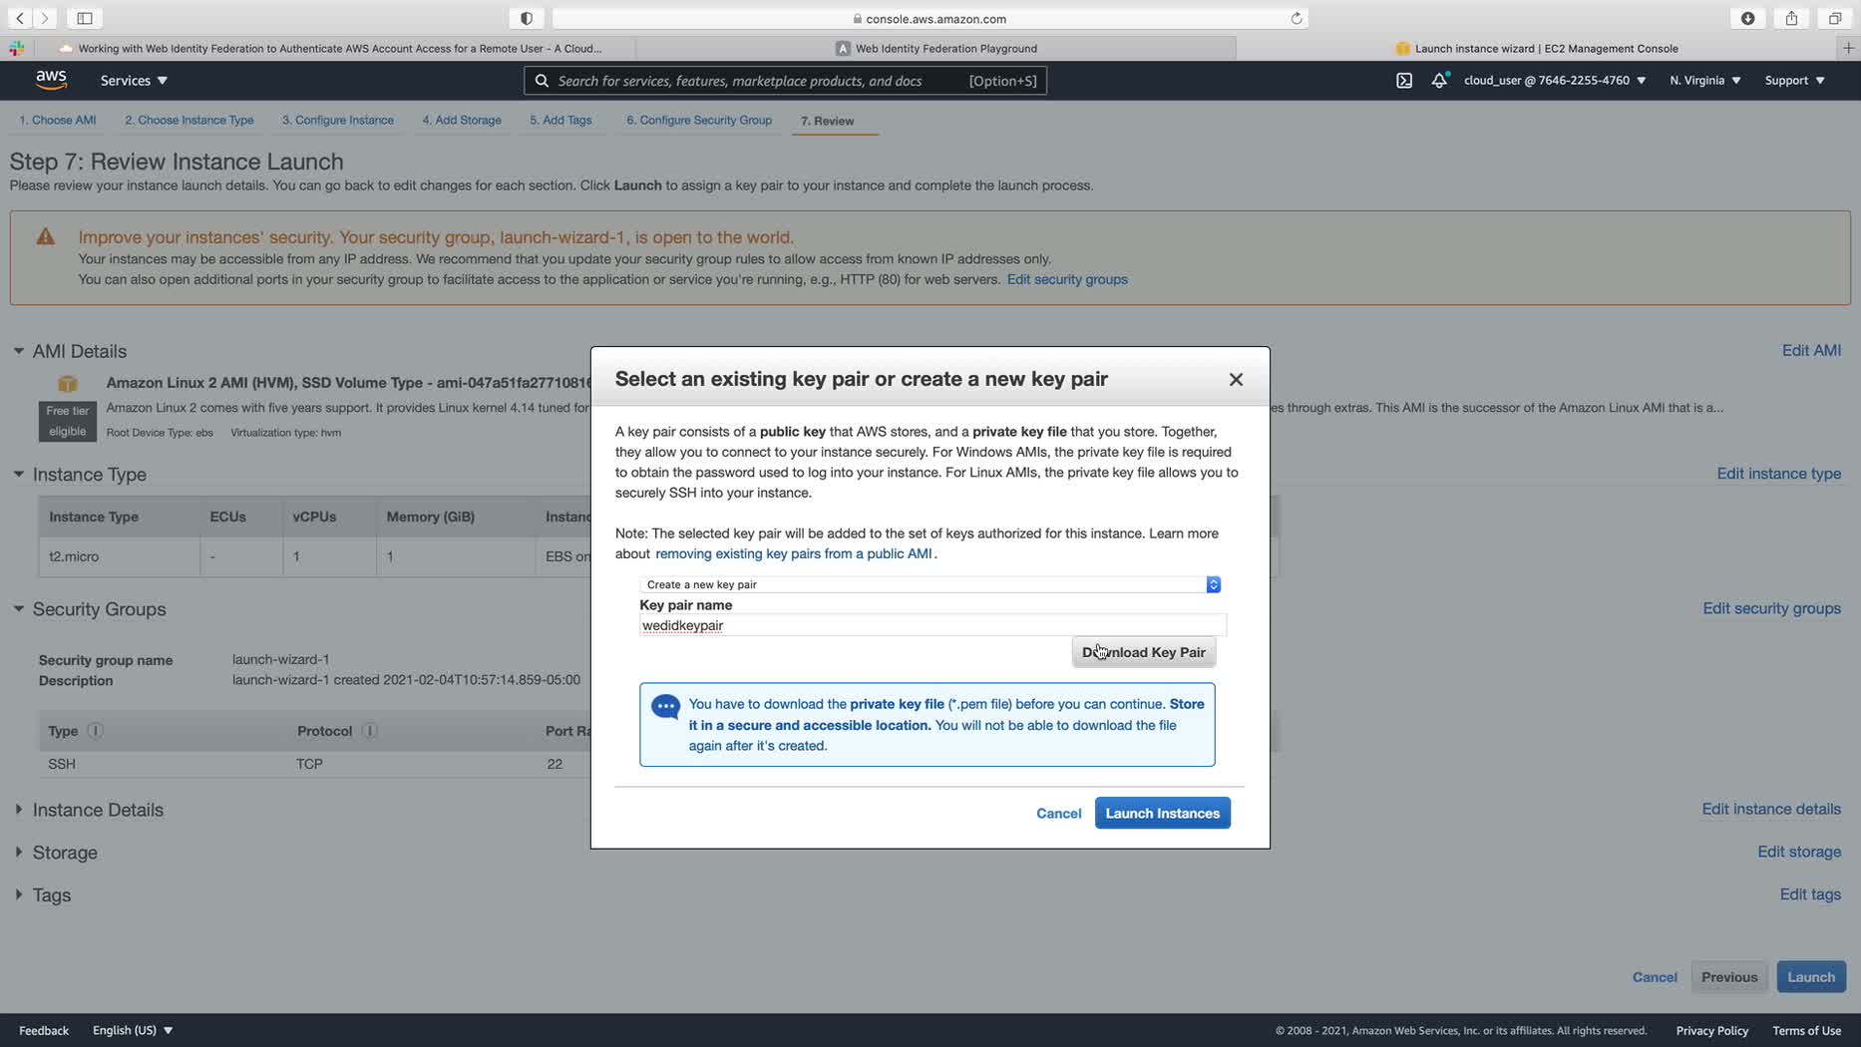Click the Previous button
This screenshot has width=1861, height=1047.
pos(1729,977)
